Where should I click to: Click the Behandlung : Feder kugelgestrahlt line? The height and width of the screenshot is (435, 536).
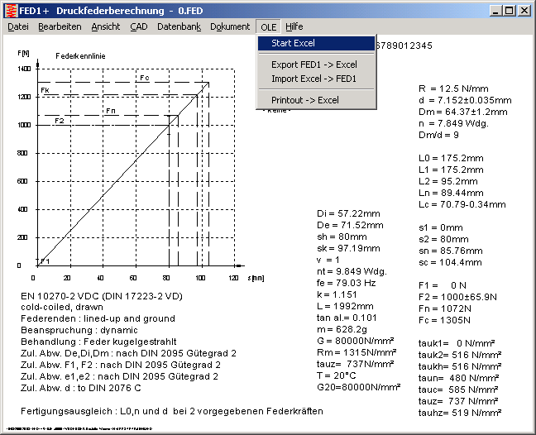pyautogui.click(x=98, y=342)
